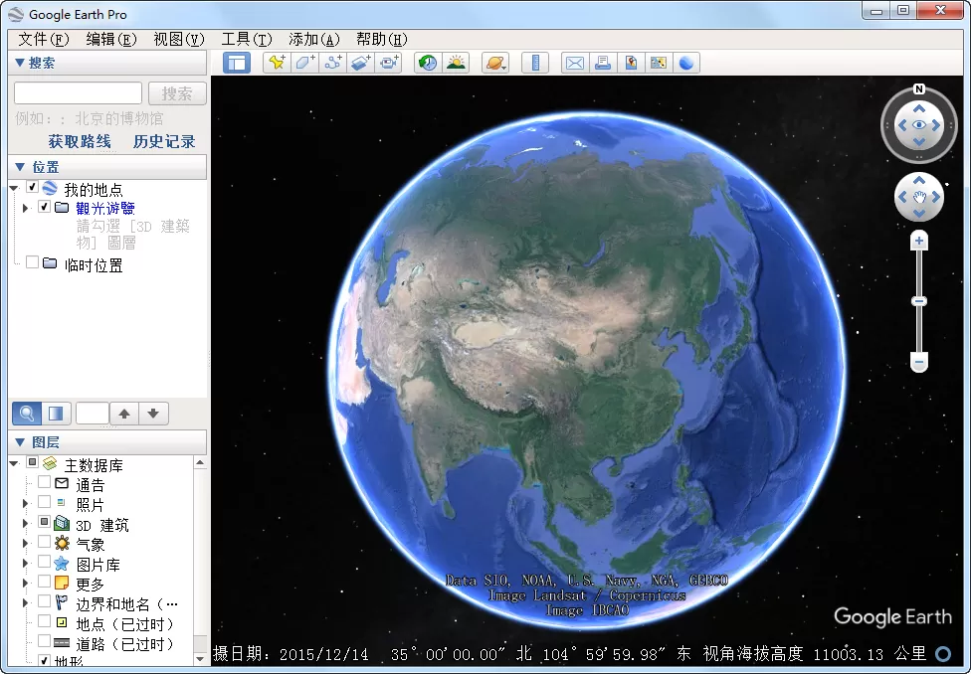Toggle sunlight with the sun icon
The image size is (971, 674).
[456, 63]
